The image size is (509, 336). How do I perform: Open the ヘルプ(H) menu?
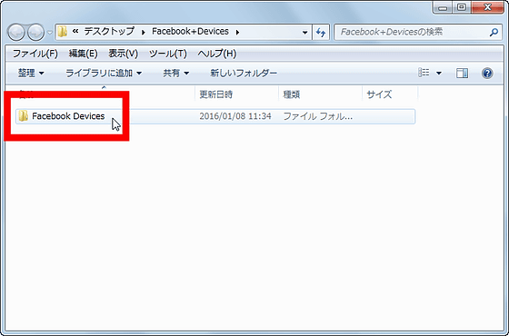pyautogui.click(x=217, y=54)
